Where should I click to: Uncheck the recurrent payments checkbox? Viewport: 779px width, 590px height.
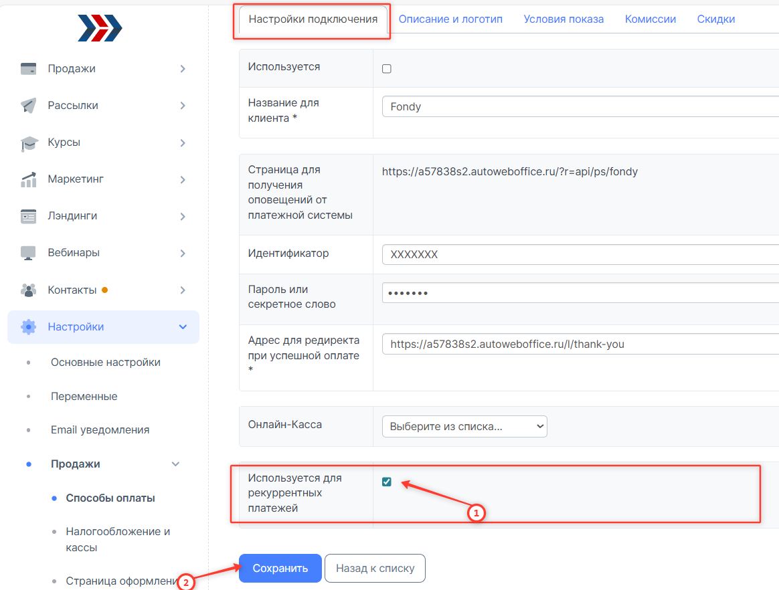(x=386, y=482)
